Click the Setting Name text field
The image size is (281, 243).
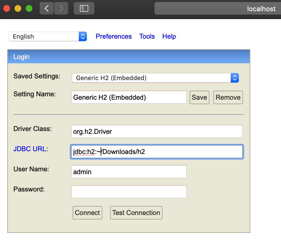(129, 97)
